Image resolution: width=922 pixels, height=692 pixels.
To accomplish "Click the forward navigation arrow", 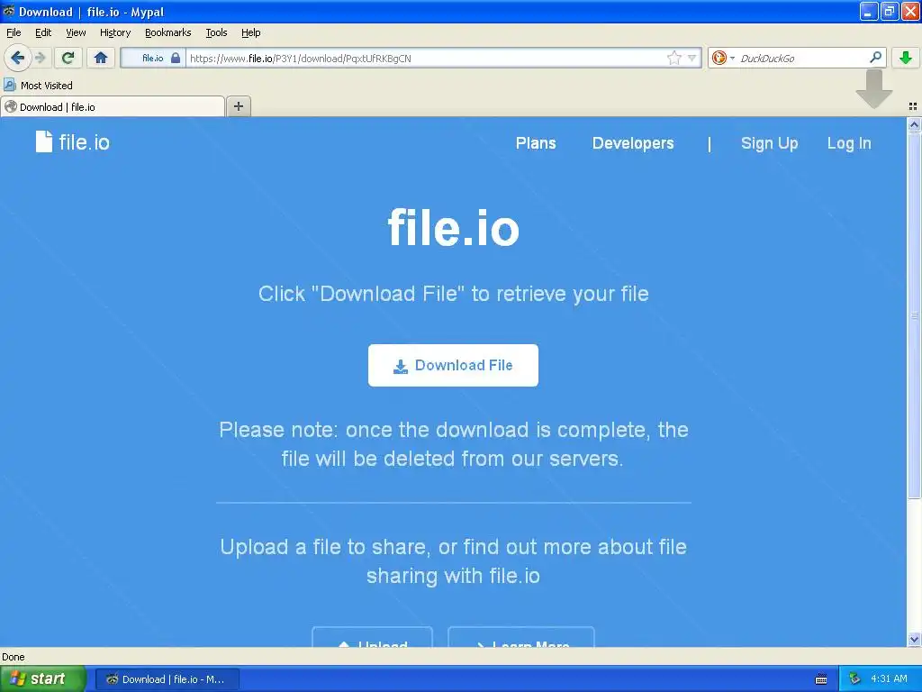I will click(x=40, y=58).
